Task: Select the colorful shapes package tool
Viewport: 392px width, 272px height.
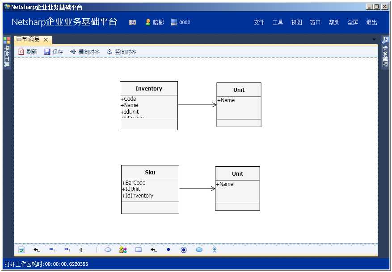Action: (x=123, y=250)
